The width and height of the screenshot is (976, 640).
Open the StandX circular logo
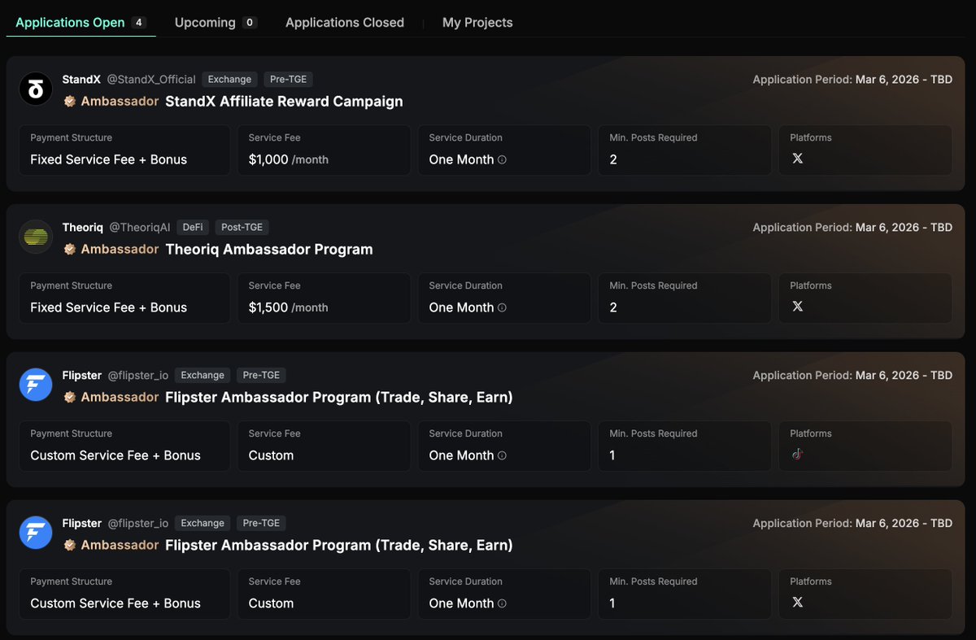coord(36,89)
